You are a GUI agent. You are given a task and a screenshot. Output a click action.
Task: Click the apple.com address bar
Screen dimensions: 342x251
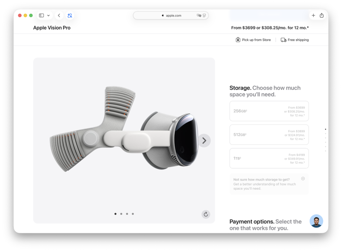171,15
